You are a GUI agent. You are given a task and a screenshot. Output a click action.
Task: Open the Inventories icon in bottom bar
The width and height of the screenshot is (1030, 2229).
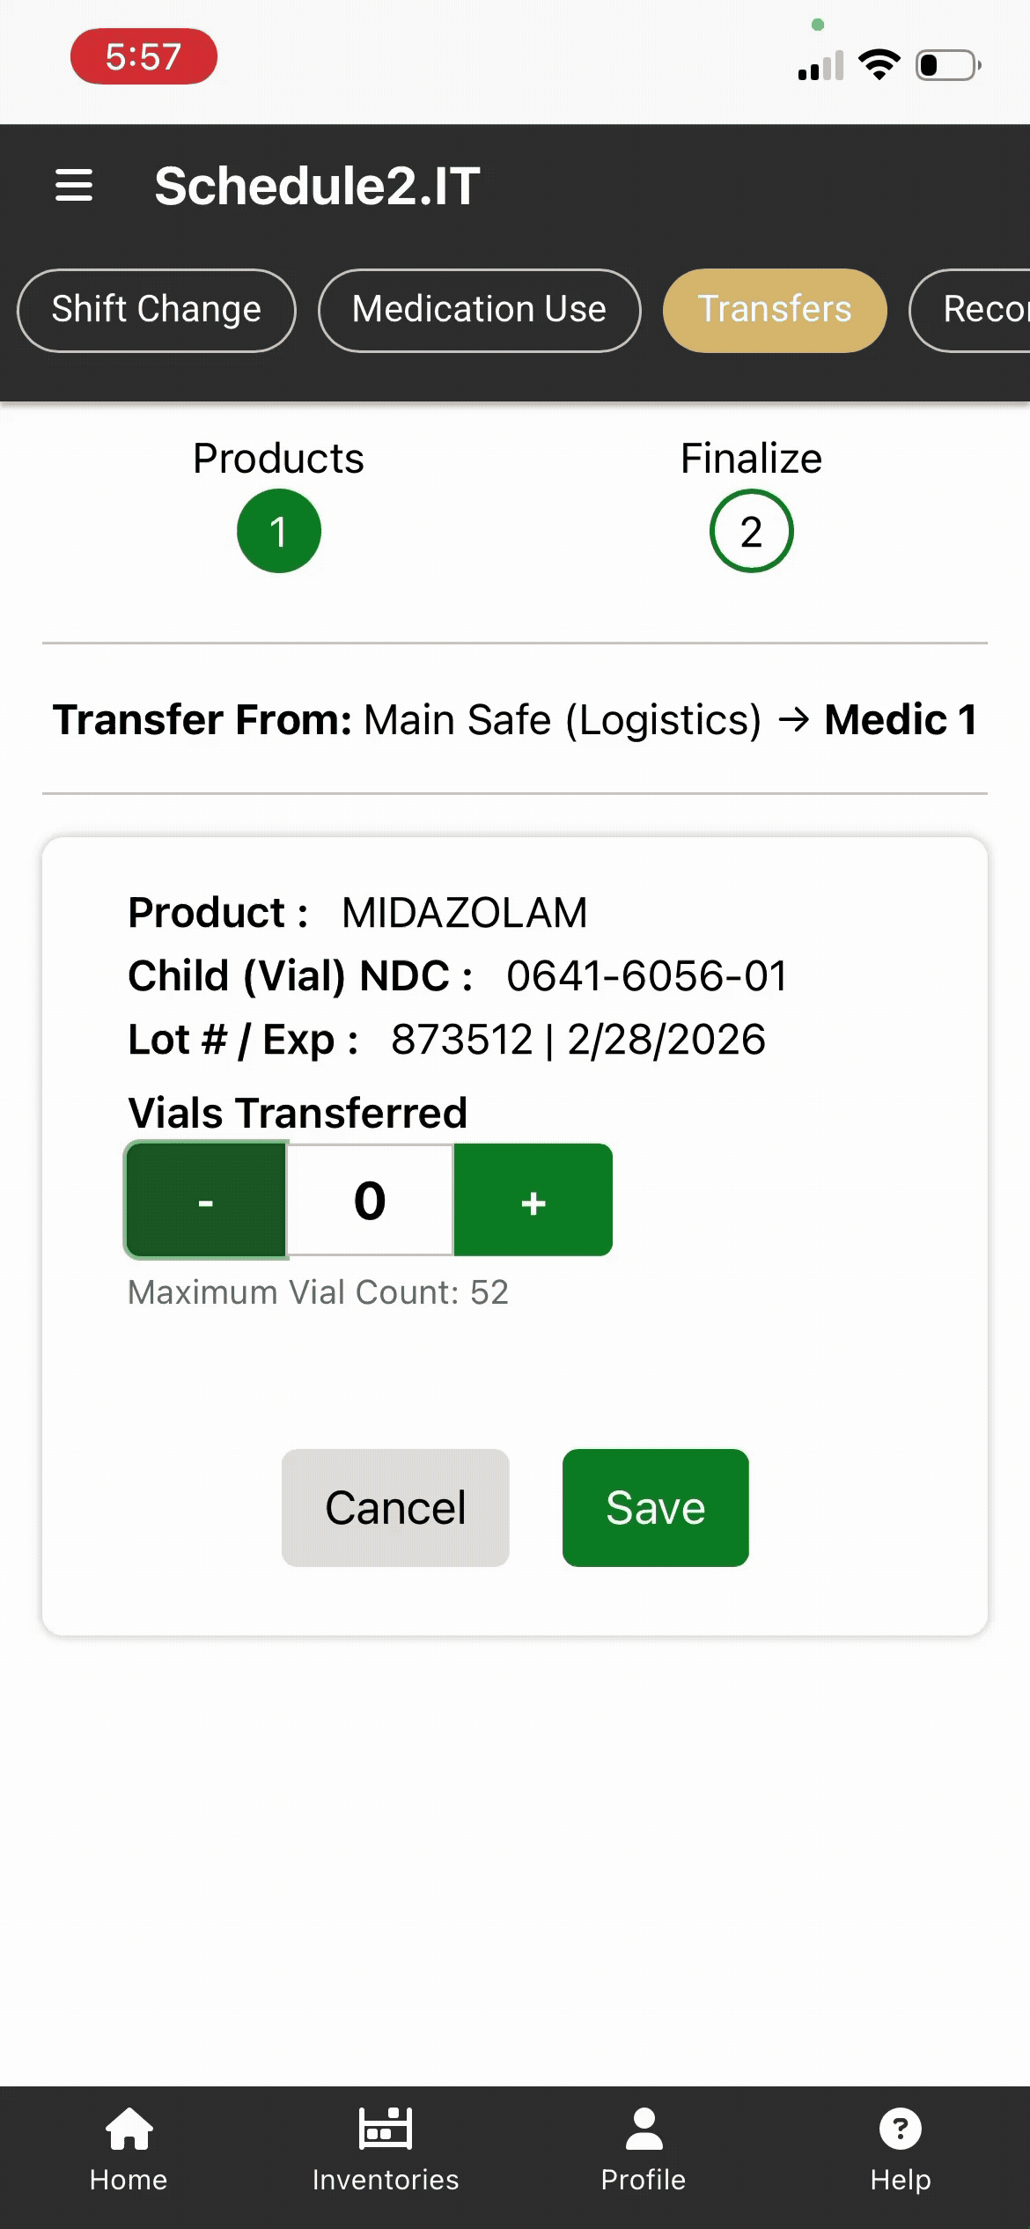[x=386, y=2130]
